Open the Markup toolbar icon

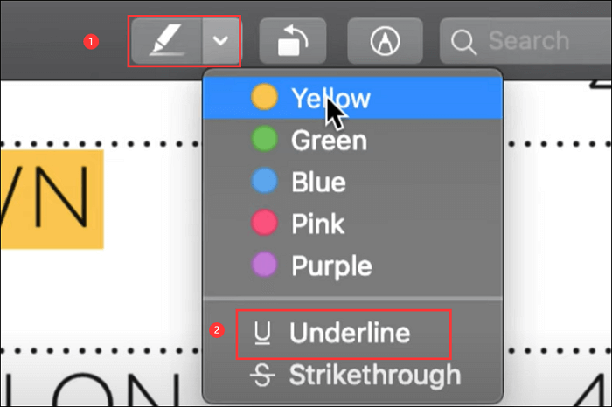pos(385,41)
